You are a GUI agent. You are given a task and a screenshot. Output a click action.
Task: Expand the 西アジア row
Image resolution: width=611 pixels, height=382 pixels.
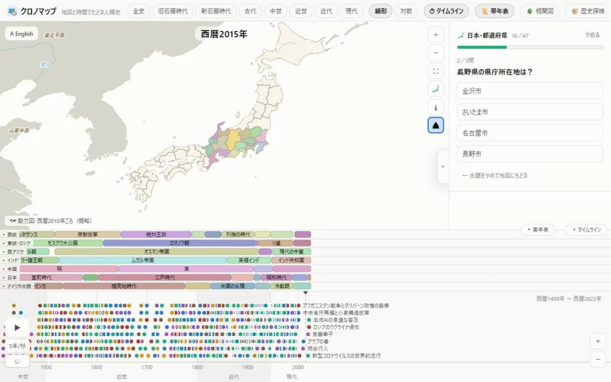[14, 252]
